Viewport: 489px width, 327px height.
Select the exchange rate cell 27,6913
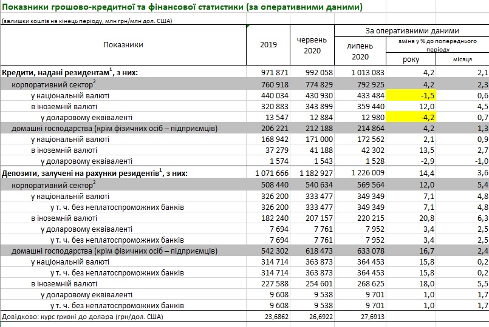click(360, 316)
